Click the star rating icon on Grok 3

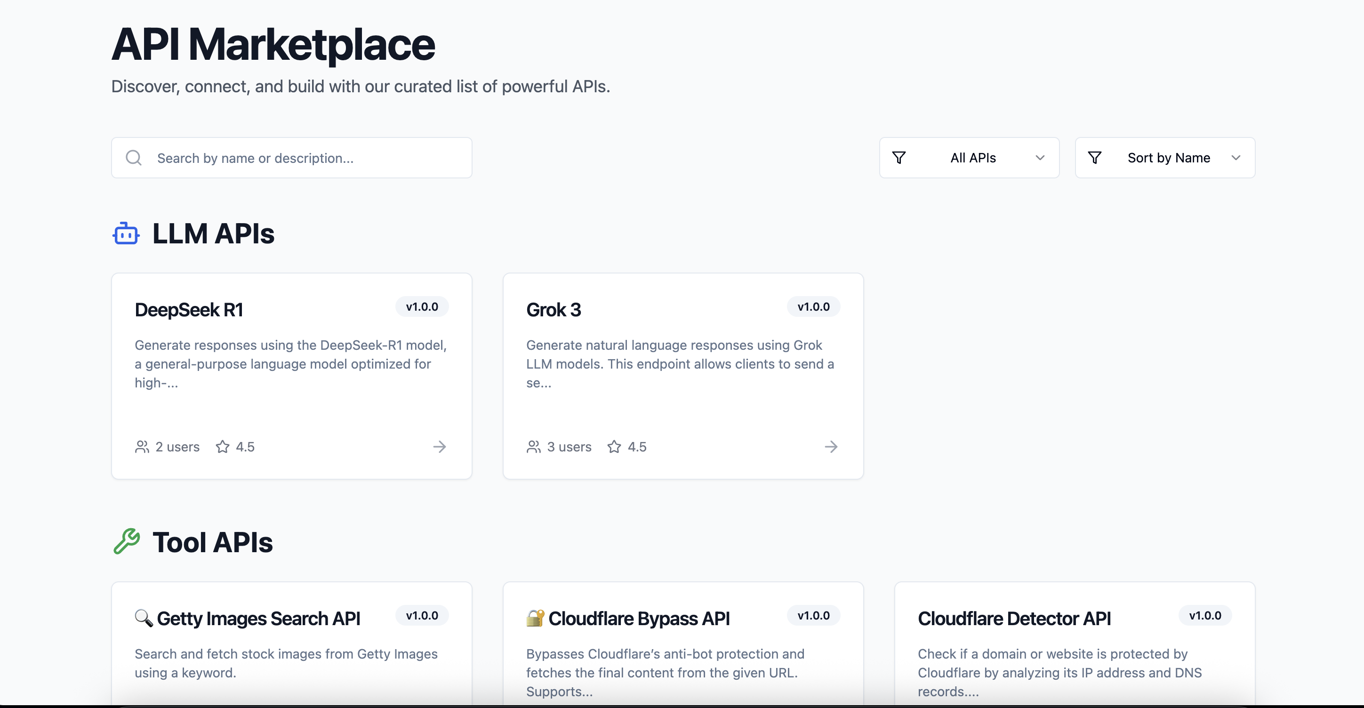click(614, 447)
